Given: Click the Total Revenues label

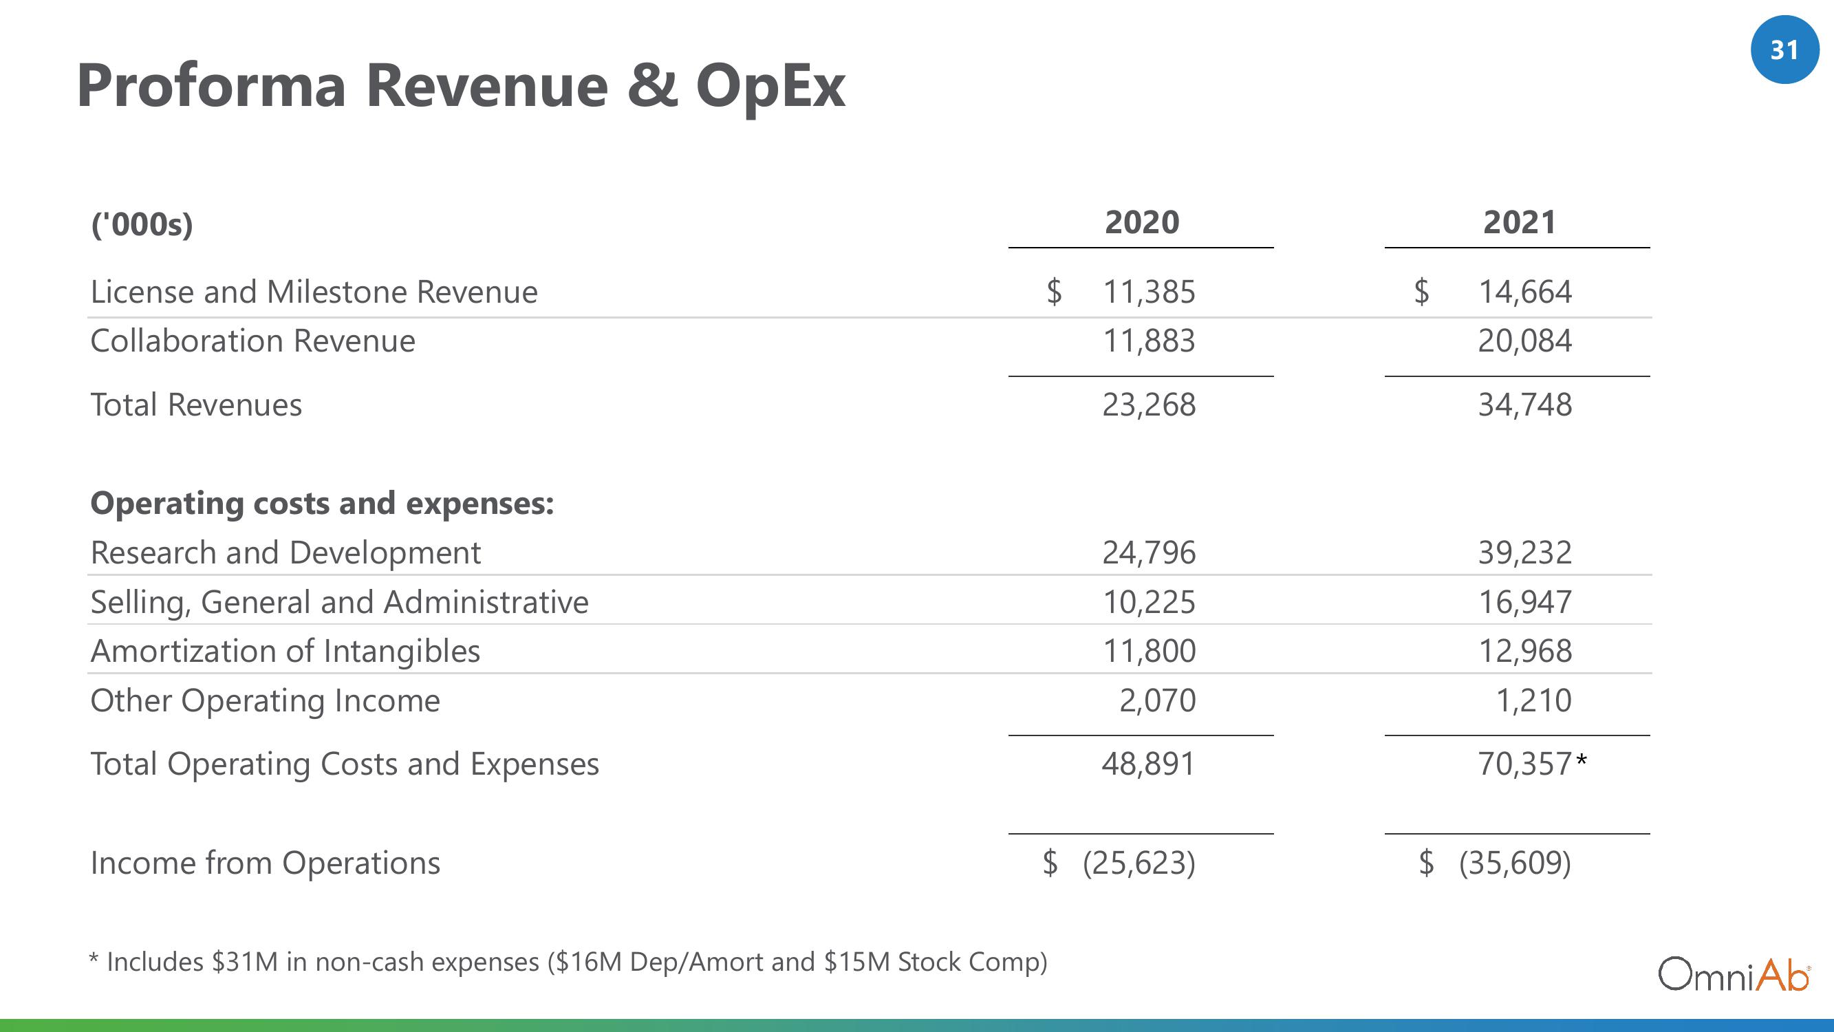Looking at the screenshot, I should pyautogui.click(x=197, y=405).
